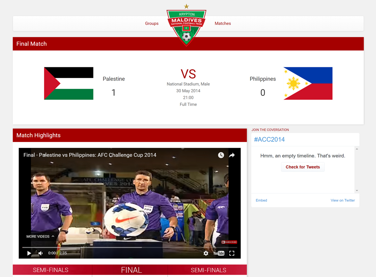This screenshot has width=376, height=277.
Task: Click the Check for Tweets button
Action: pos(303,167)
